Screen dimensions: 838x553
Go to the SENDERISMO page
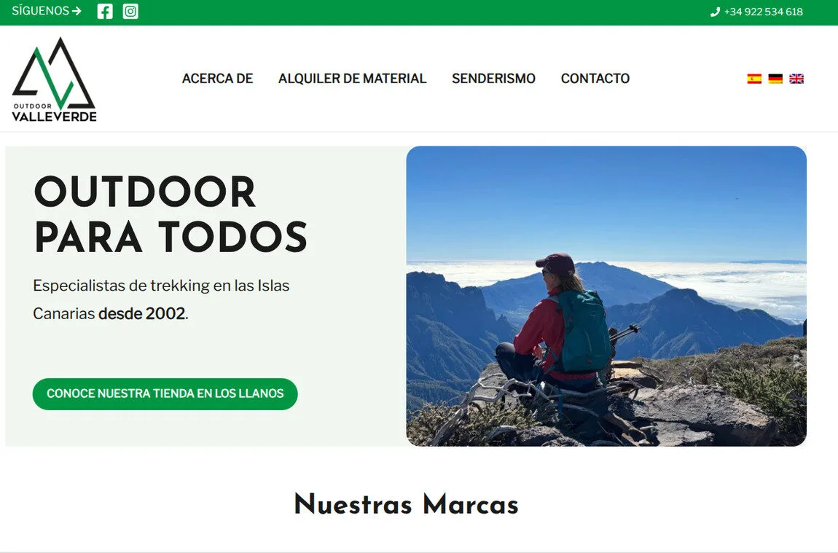point(493,79)
